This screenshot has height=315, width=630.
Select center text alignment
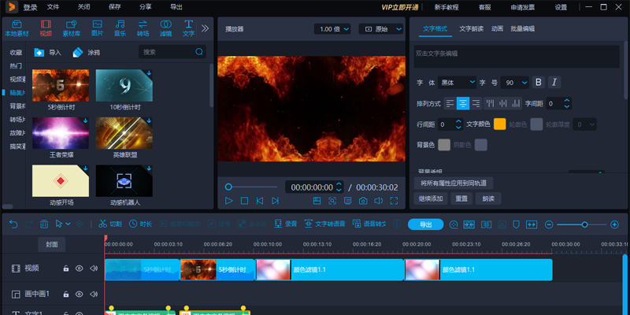[463, 104]
